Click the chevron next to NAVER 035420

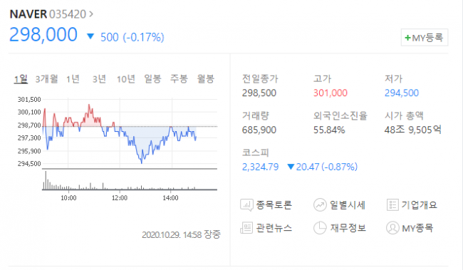(x=91, y=14)
